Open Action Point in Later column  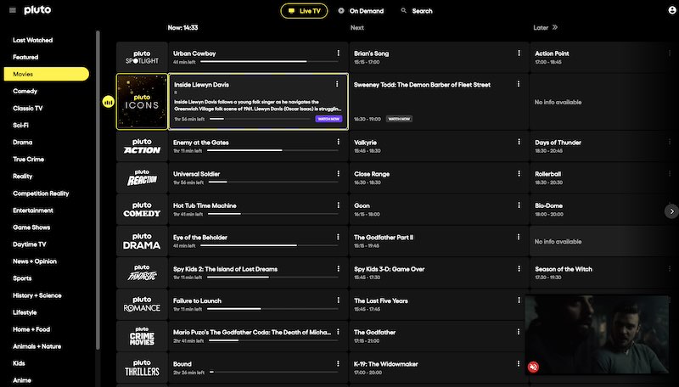[x=604, y=57]
